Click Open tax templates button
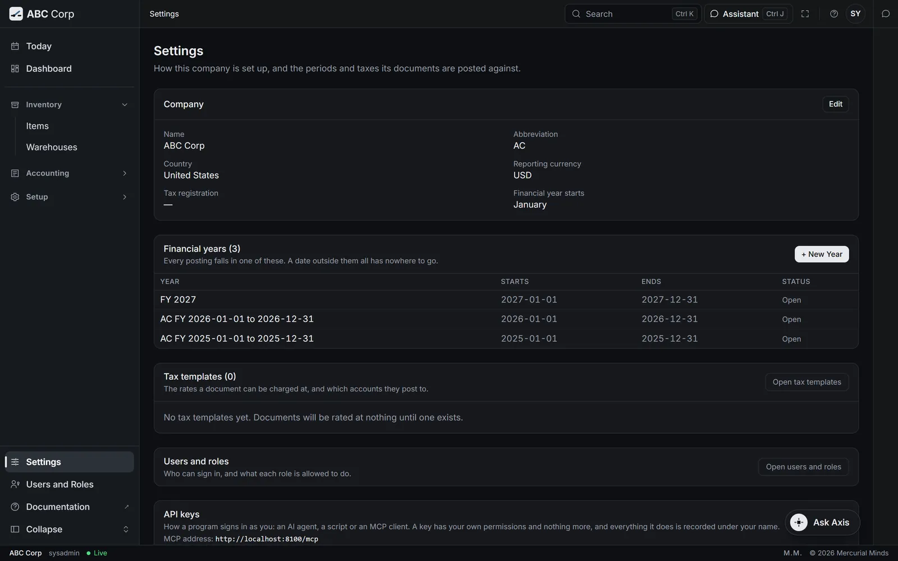This screenshot has width=898, height=561. point(807,382)
